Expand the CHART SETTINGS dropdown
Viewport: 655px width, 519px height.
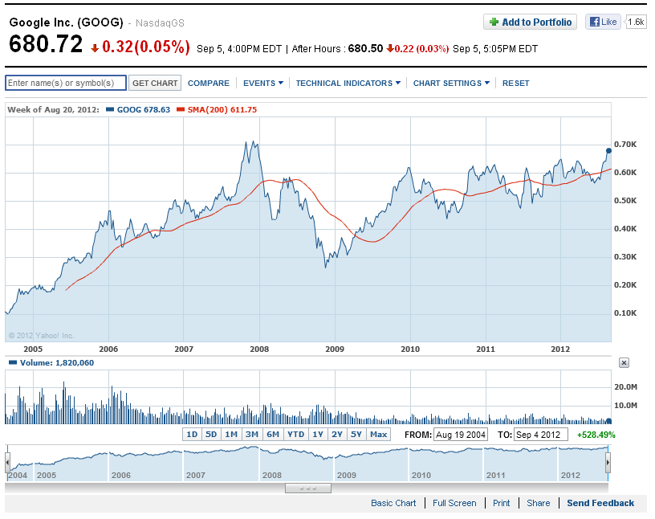(x=451, y=84)
